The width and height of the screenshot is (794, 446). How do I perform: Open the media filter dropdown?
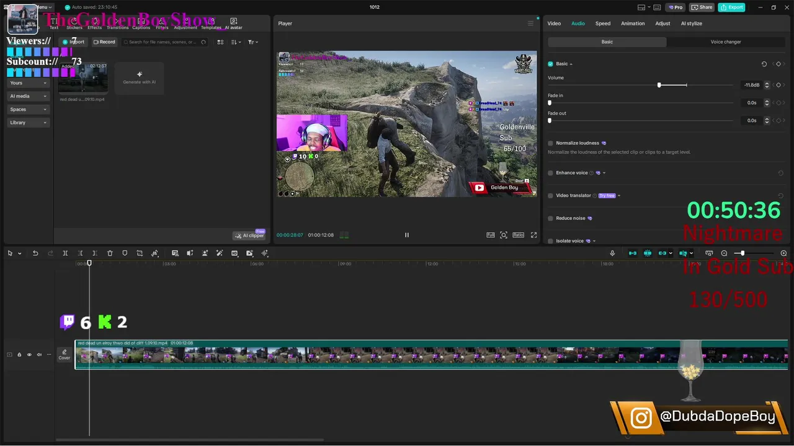(253, 42)
